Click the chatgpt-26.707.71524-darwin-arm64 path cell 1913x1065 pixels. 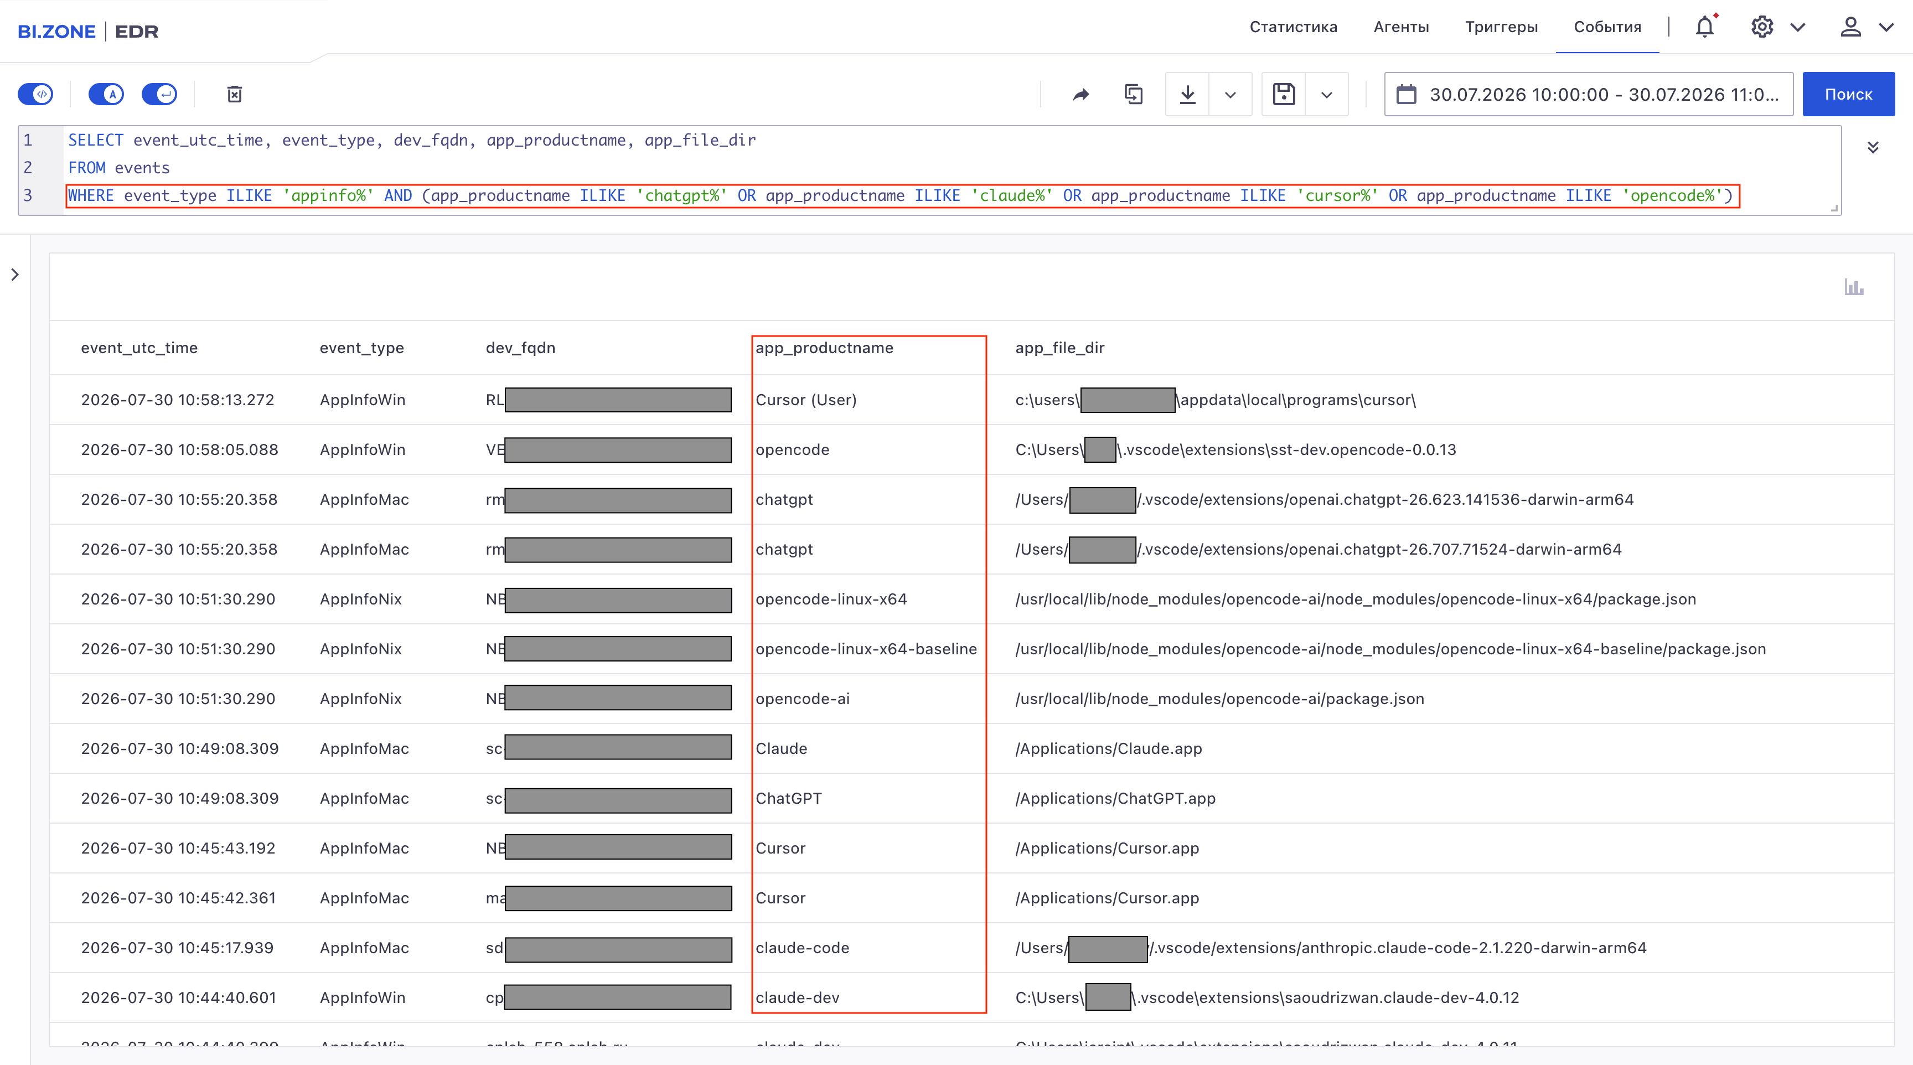pos(1318,549)
